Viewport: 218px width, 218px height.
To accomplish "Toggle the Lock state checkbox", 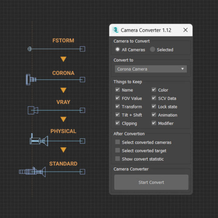I will (x=154, y=106).
